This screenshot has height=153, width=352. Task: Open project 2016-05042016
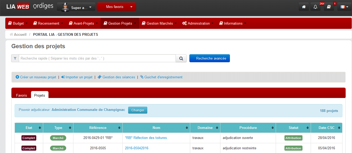[x=137, y=148]
